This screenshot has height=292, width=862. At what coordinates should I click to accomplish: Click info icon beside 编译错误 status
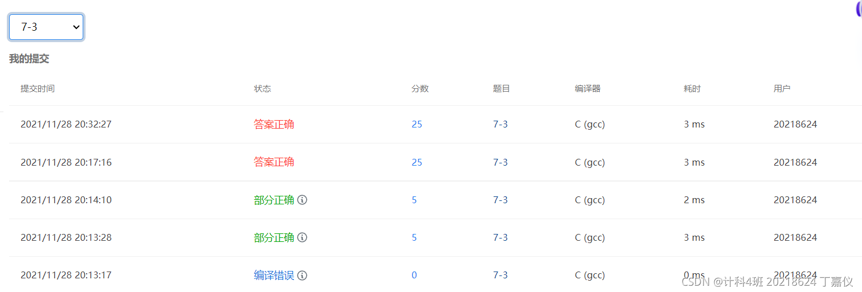[x=302, y=275]
